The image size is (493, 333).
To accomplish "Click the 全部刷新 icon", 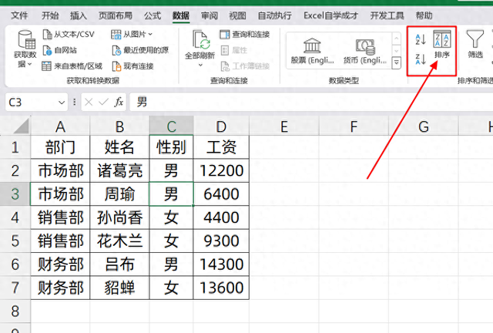I will coord(200,41).
